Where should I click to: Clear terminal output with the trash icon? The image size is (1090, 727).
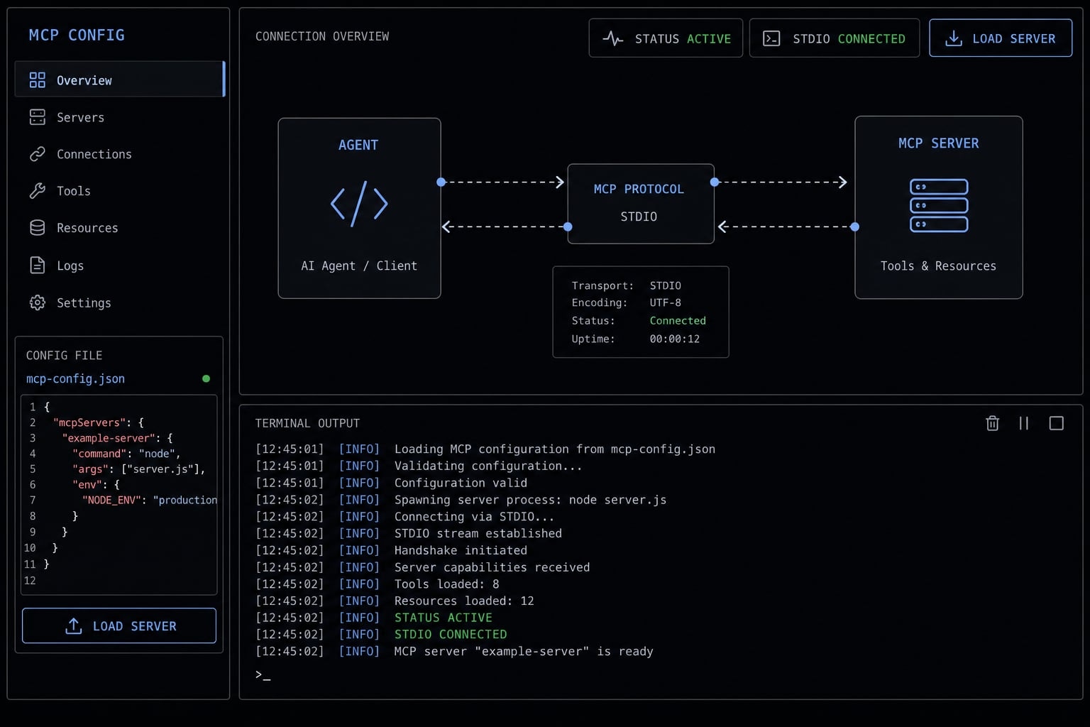click(x=992, y=423)
